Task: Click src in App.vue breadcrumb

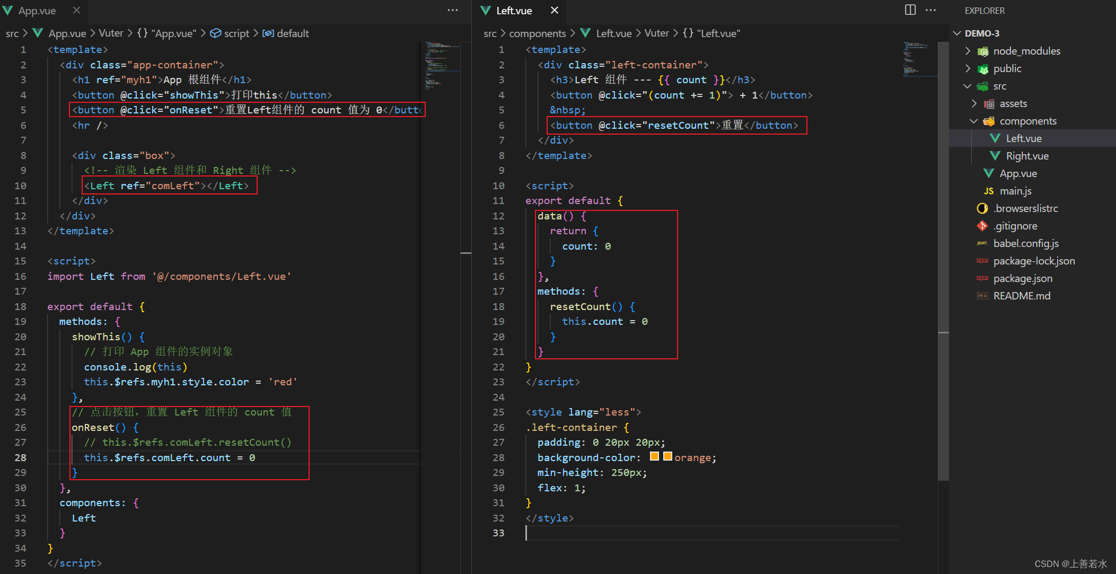Action: pos(12,33)
